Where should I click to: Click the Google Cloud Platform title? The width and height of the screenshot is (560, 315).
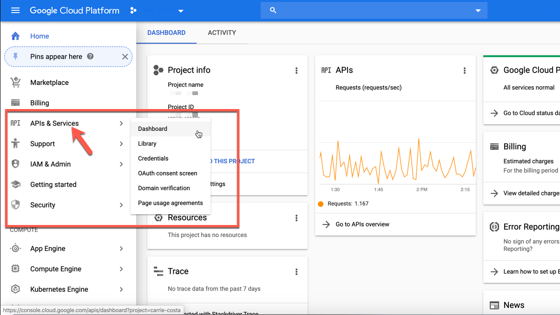click(74, 10)
